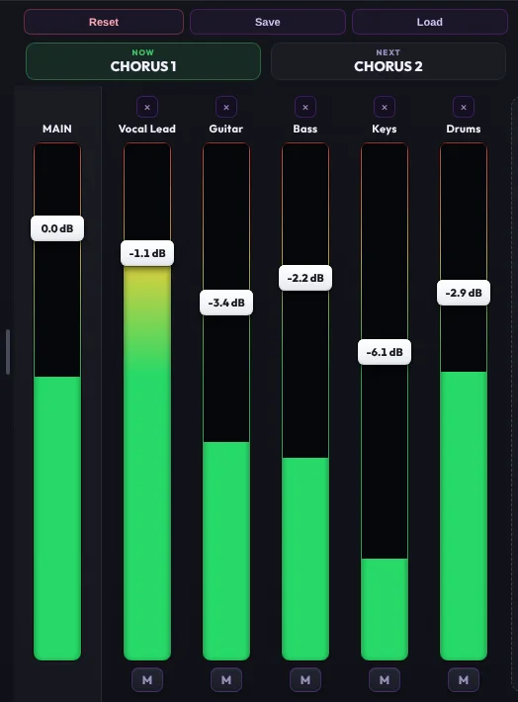Remove the Vocal Lead channel

pyautogui.click(x=147, y=107)
